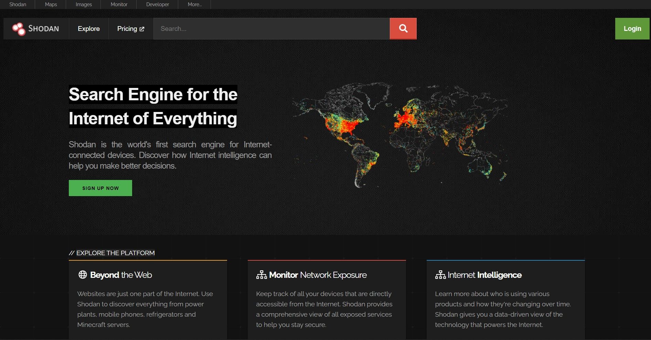
Task: Open Maps in the top bar
Action: tap(51, 4)
